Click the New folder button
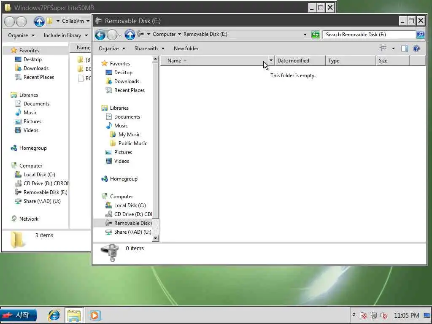 click(x=186, y=49)
